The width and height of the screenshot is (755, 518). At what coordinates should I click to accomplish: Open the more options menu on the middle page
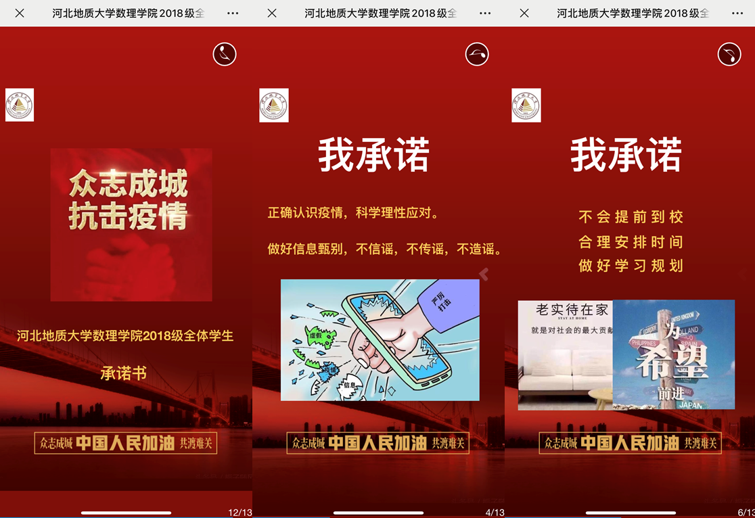click(485, 14)
